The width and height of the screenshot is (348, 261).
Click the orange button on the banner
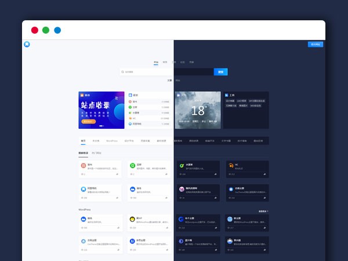(x=88, y=122)
